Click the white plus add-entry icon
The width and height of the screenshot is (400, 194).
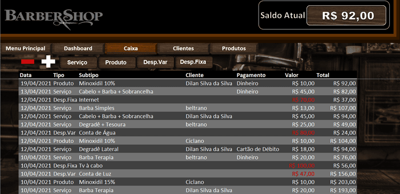pos(48,62)
